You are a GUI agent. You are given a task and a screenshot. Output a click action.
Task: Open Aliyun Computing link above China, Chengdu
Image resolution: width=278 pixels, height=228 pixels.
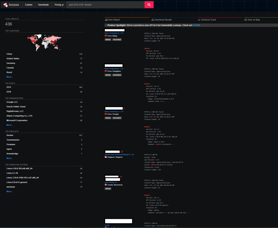tap(114, 112)
